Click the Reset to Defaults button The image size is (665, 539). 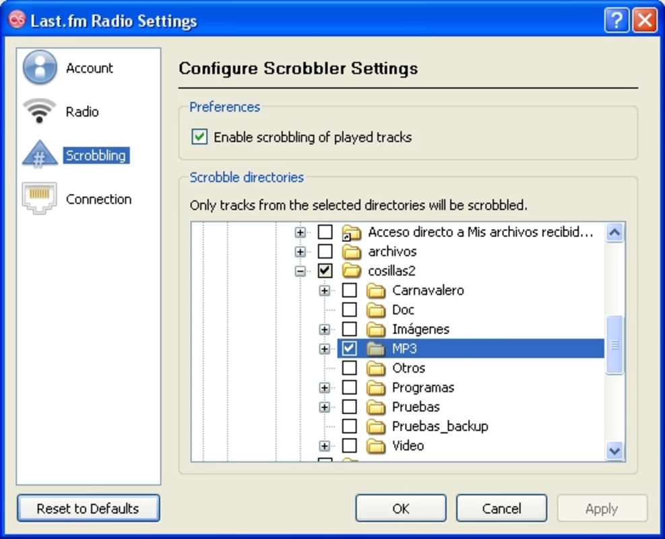pyautogui.click(x=88, y=508)
